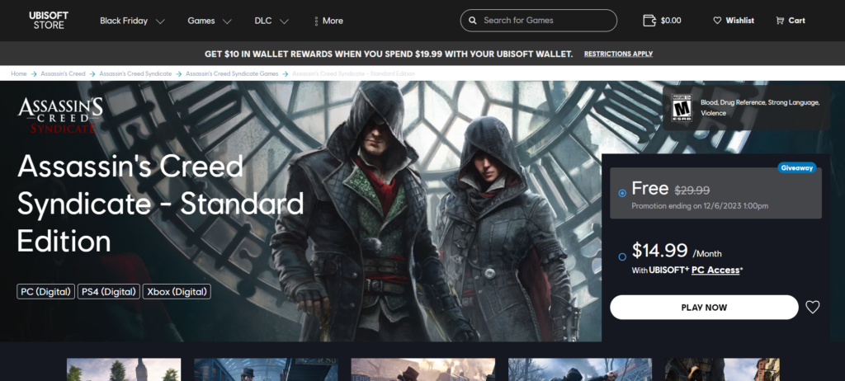Select the PS4 (Digital) platform tag

click(109, 292)
